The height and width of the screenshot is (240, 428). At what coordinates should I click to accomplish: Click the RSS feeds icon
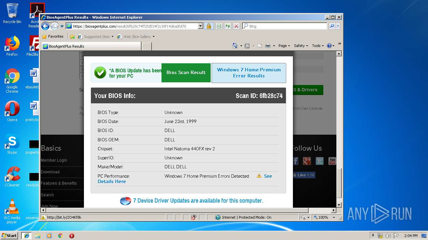[x=247, y=46]
